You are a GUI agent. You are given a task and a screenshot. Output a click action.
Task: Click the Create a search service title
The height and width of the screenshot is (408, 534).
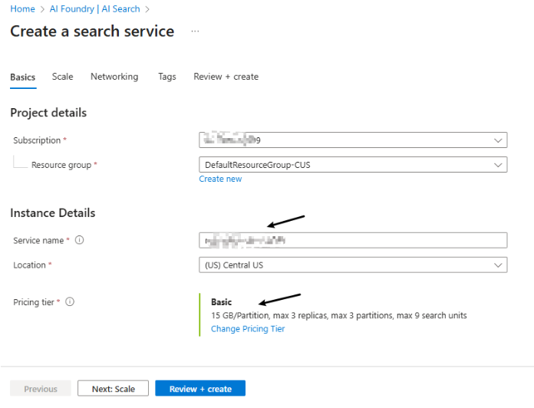[x=92, y=31]
